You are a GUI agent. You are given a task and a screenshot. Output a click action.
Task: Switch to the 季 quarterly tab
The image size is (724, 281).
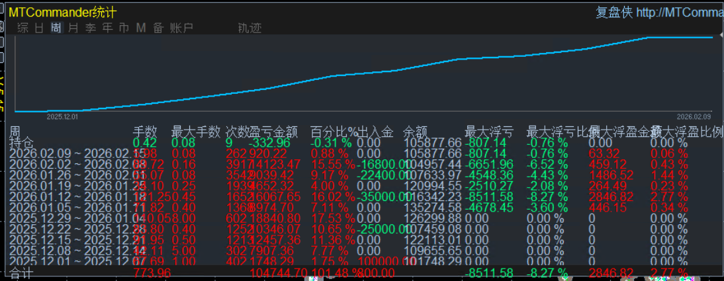point(90,28)
